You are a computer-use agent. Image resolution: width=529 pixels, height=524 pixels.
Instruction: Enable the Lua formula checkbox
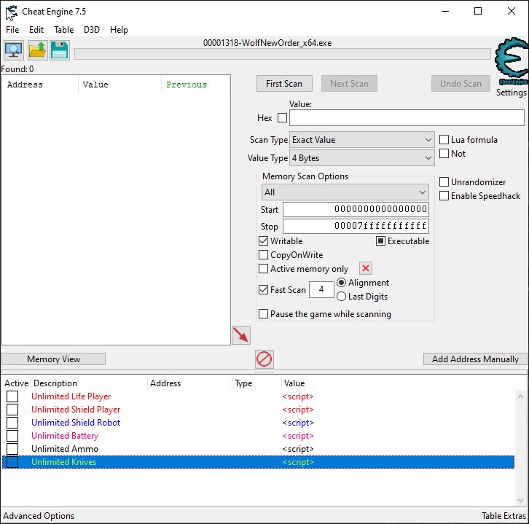(444, 140)
